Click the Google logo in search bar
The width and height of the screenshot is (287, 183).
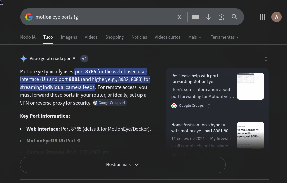coord(29,17)
